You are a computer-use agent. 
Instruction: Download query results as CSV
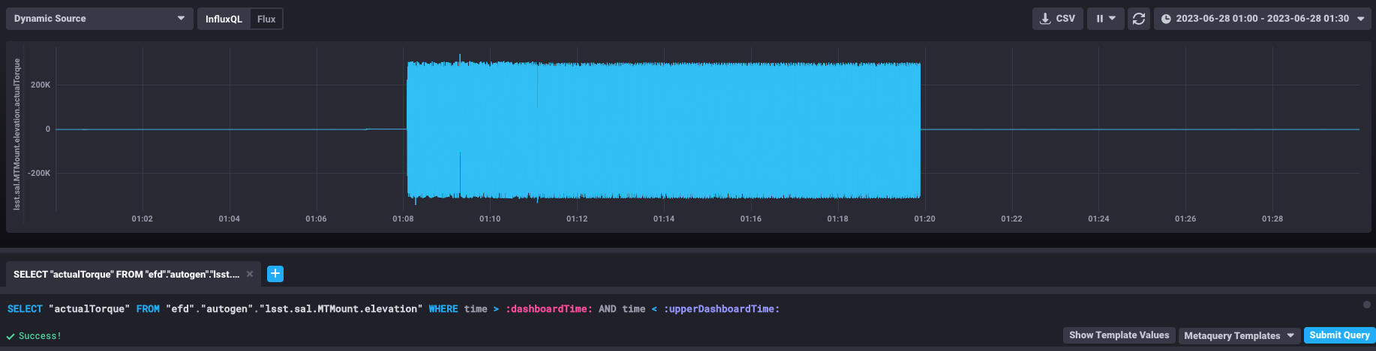tap(1058, 19)
